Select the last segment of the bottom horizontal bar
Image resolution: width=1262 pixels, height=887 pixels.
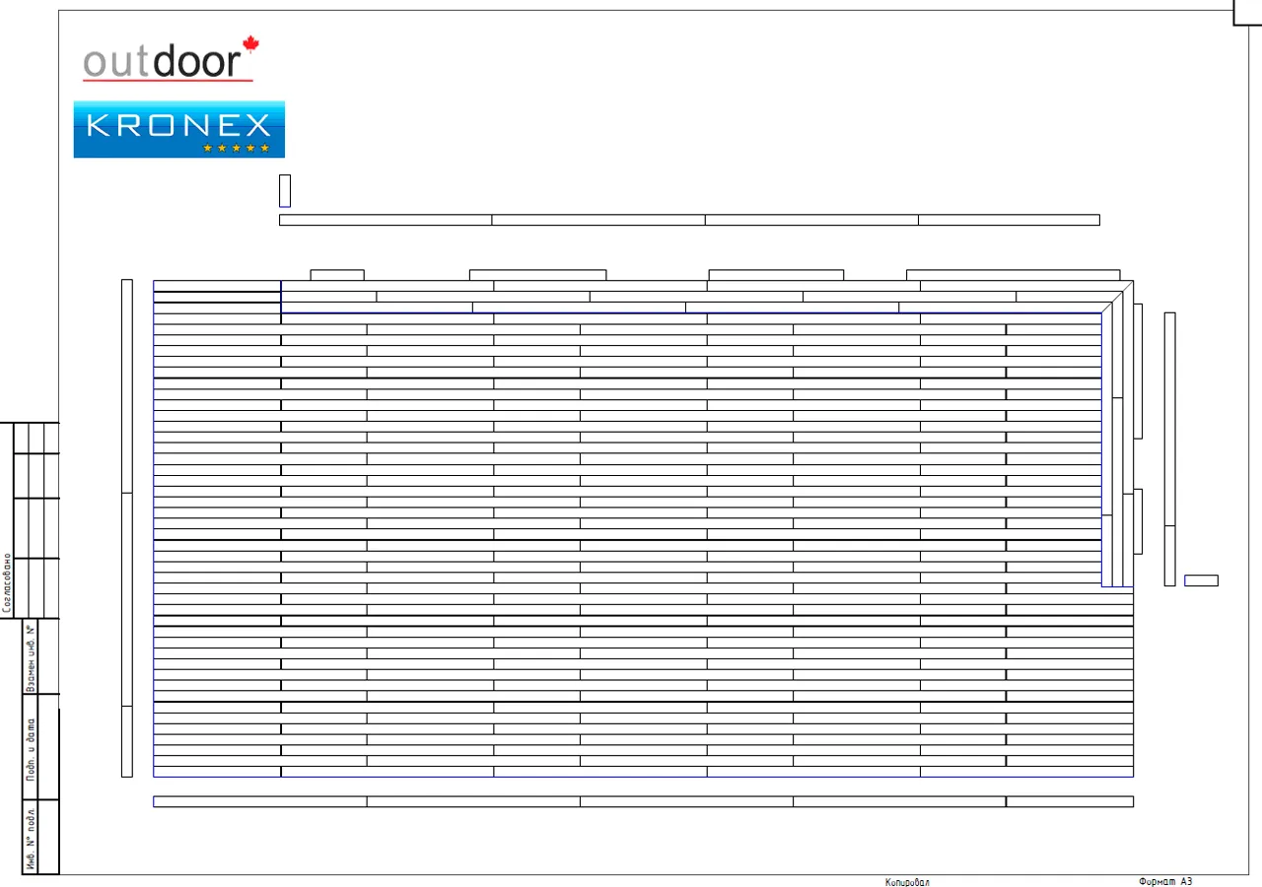tap(1069, 801)
